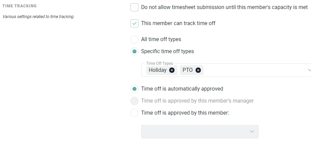Uncheck the member can track time off checkbox
The image size is (311, 141).
(x=134, y=23)
